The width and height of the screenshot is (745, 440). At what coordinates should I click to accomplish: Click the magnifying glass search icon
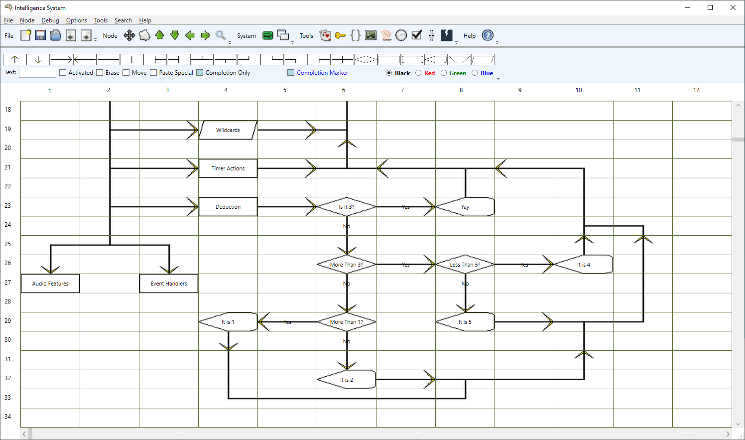tap(221, 35)
